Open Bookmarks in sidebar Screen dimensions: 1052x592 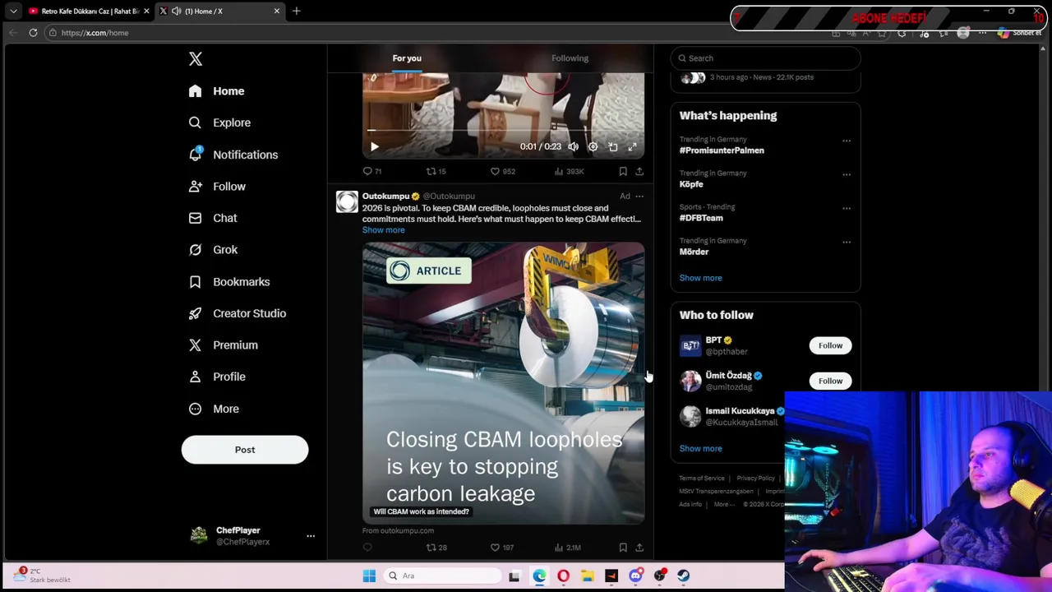click(229, 282)
